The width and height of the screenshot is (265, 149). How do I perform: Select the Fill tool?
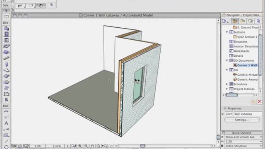tap(7, 135)
